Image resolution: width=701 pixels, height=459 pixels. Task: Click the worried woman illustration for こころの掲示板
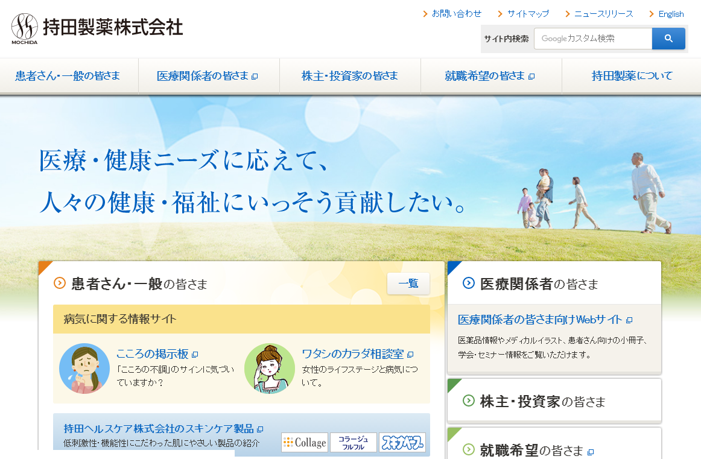pyautogui.click(x=84, y=369)
